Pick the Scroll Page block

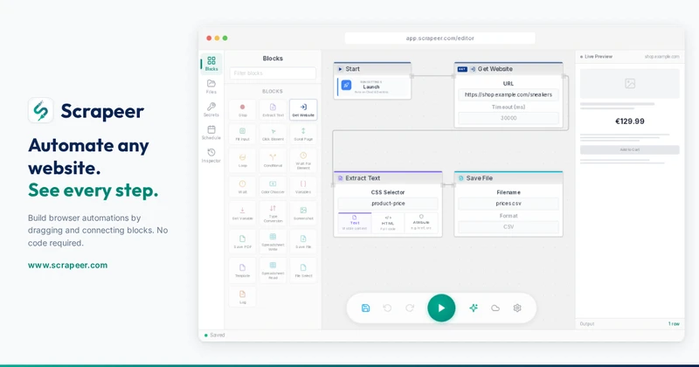click(303, 134)
